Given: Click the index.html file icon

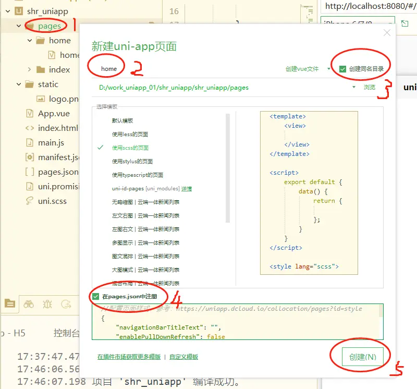Looking at the screenshot, I should click(30, 128).
